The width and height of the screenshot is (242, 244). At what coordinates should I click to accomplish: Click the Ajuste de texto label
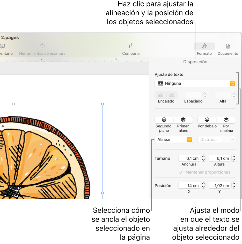point(169,75)
